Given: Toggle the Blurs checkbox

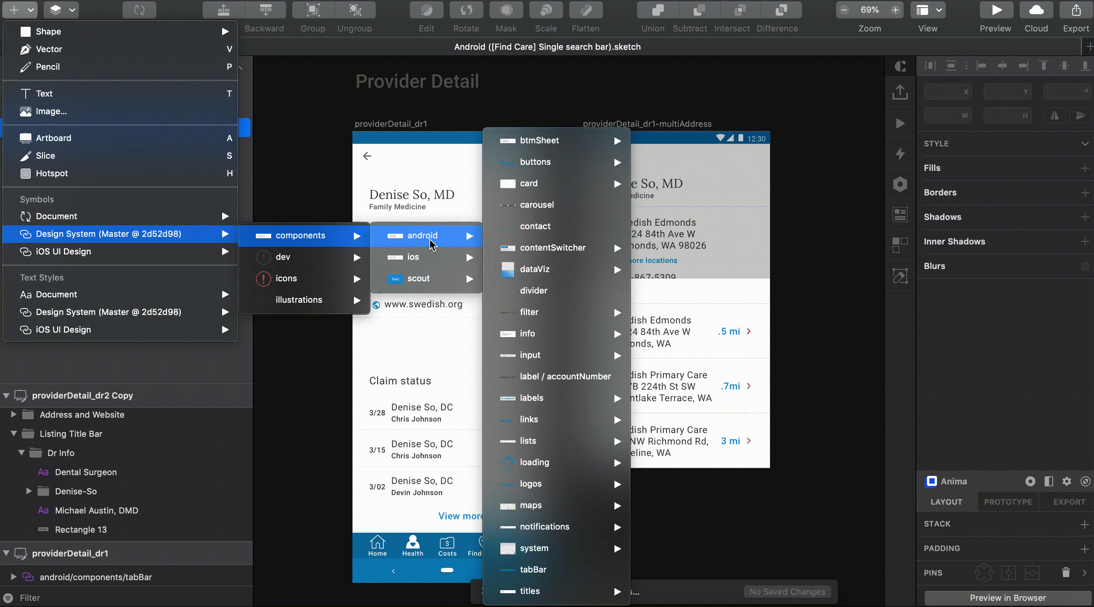Looking at the screenshot, I should click(1085, 266).
